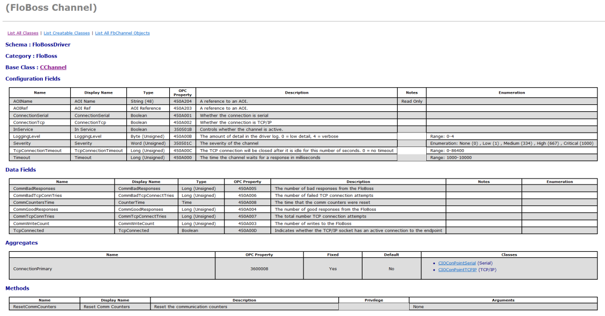This screenshot has width=605, height=316.
Task: Click the CommTcpConnectTries display name cell
Action: (x=146, y=217)
